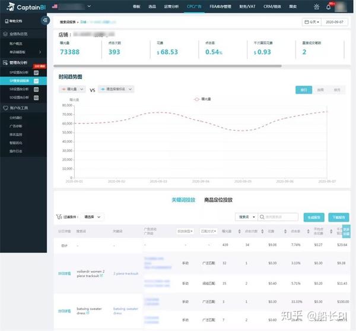This screenshot has width=356, height=331.
Task: Click the blurred user avatar in header
Action: pos(341,7)
